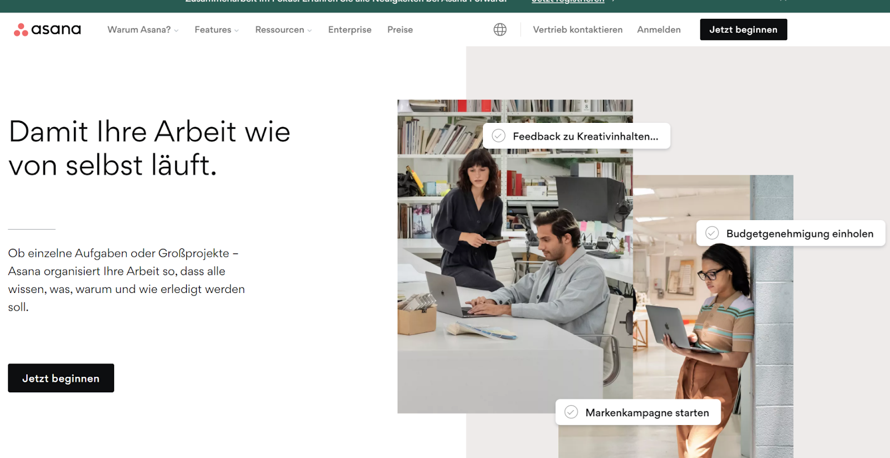Click the headline "Damit Ihre Arbeit wie von selbst läuft."
The image size is (890, 458).
pos(149,148)
